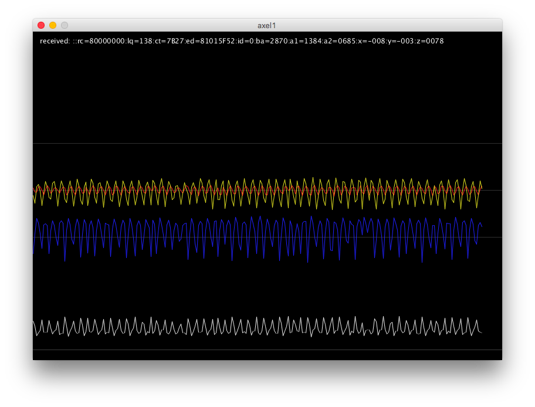Image resolution: width=535 pixels, height=407 pixels.
Task: Click the 'received:' label
Action: click(x=55, y=41)
